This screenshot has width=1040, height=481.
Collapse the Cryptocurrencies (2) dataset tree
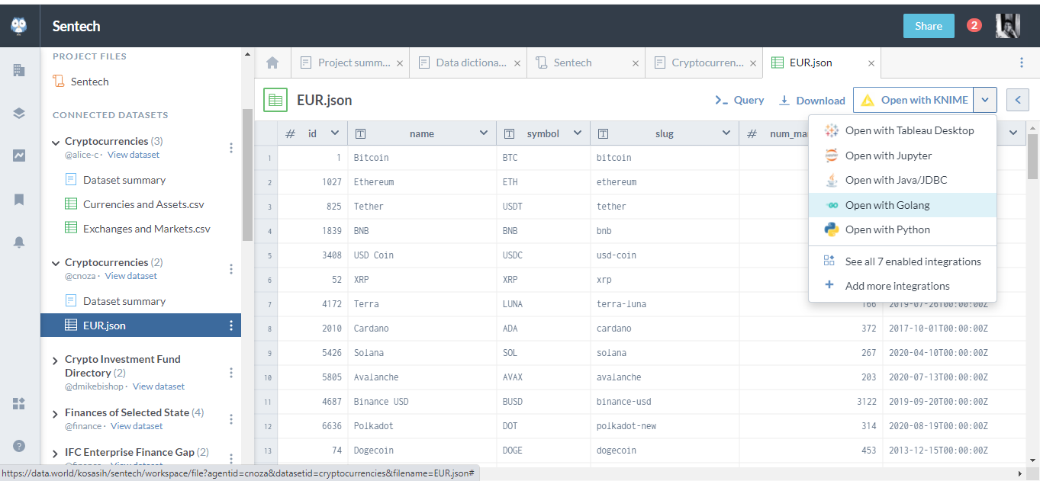click(56, 264)
